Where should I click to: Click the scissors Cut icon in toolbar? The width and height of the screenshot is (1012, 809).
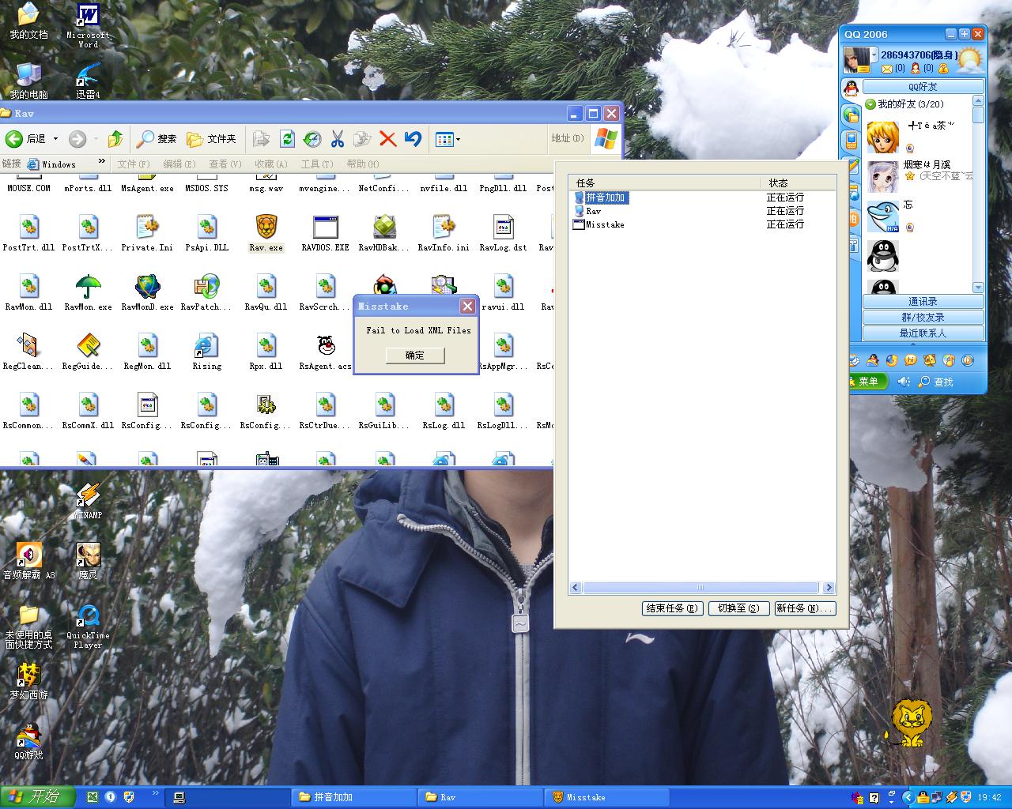tap(338, 139)
